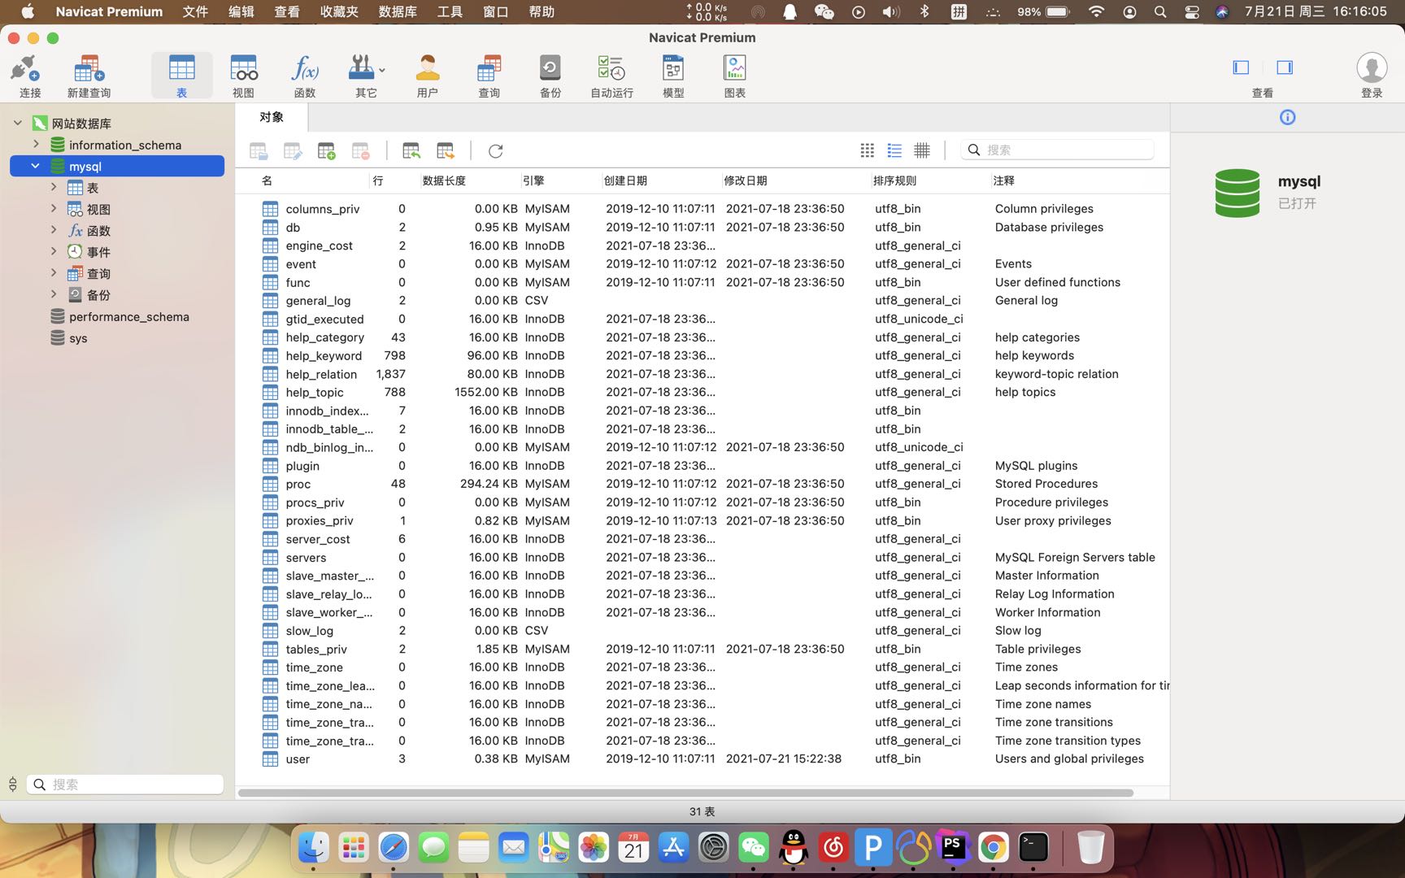Select the 表 tables toolbar button
The height and width of the screenshot is (878, 1405).
coord(181,76)
